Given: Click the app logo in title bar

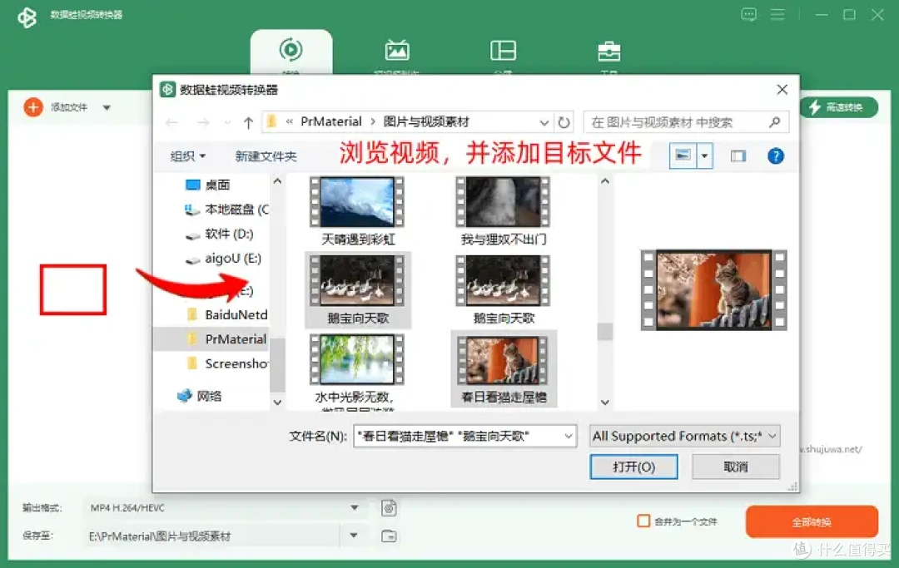Looking at the screenshot, I should 27,17.
